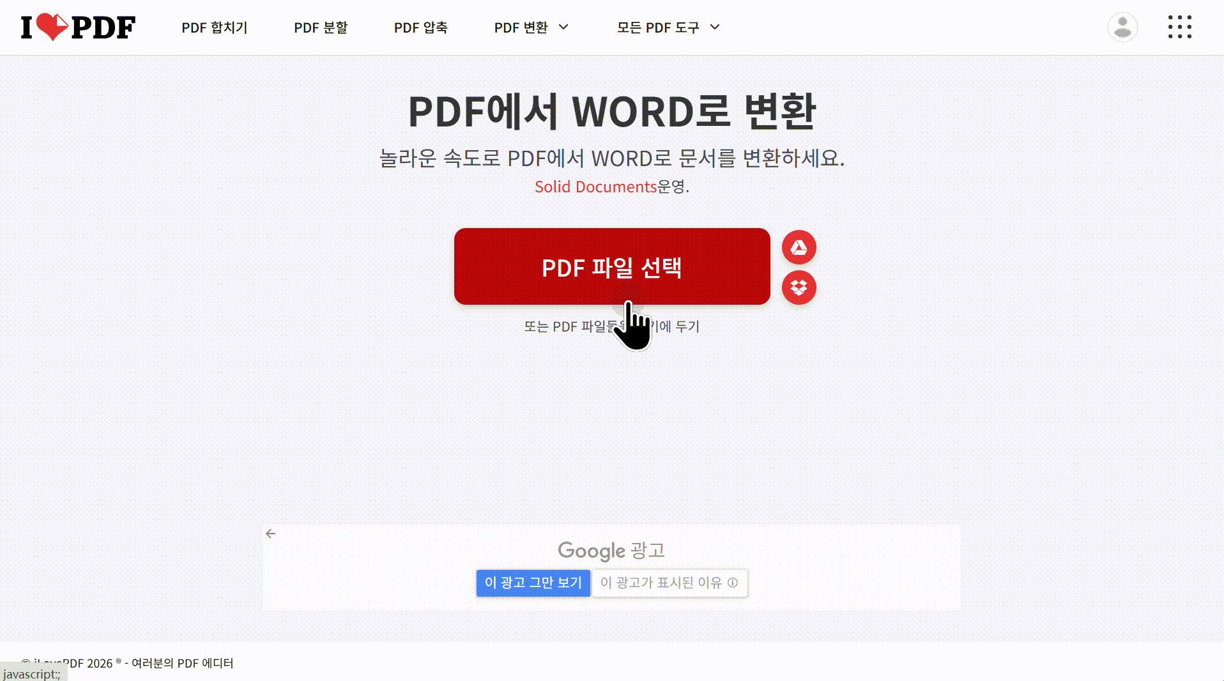The width and height of the screenshot is (1224, 681).
Task: Click the 여러분의 PDF 에디터 footer text
Action: pyautogui.click(x=182, y=663)
